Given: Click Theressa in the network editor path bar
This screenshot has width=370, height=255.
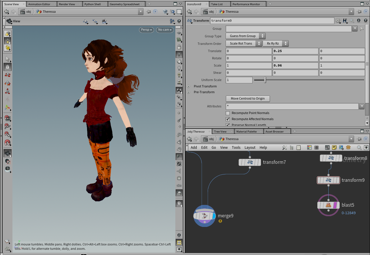Looking at the screenshot, I should [x=229, y=139].
